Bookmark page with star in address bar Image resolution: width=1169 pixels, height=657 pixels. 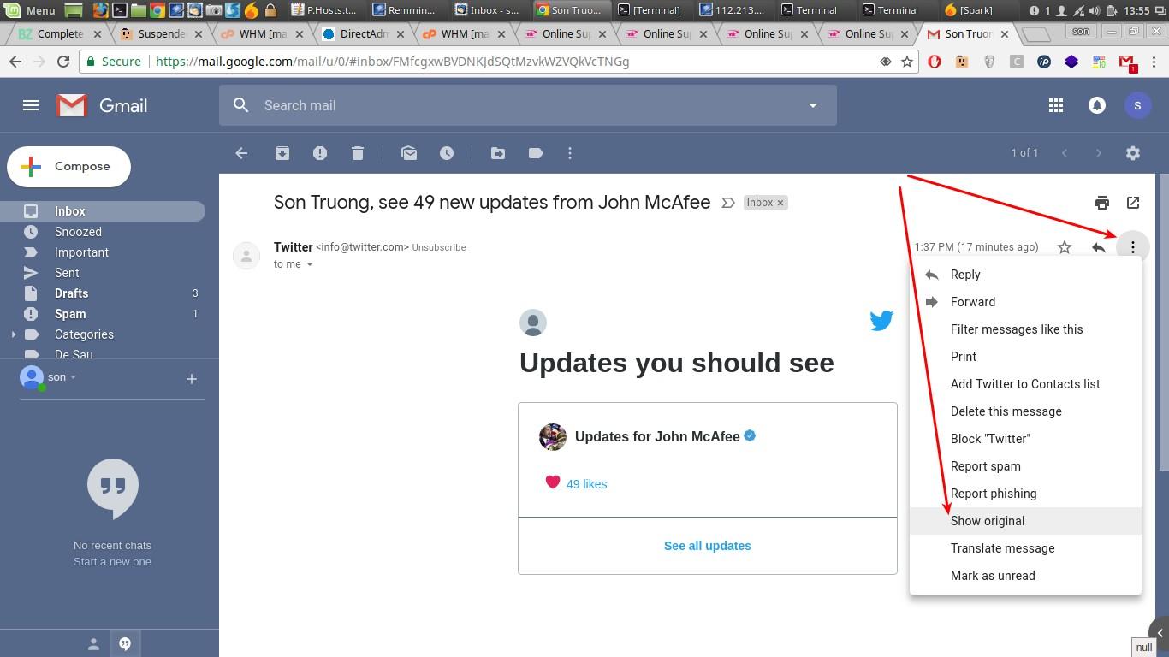pos(907,62)
